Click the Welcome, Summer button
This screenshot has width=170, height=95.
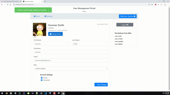point(128,16)
